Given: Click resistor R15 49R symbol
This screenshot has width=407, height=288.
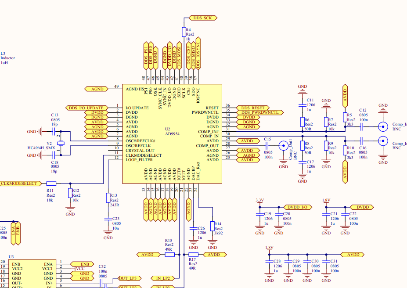Looking at the screenshot, I should (170, 255).
